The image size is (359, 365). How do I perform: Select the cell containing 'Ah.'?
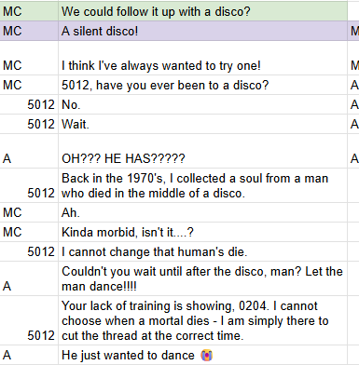202,212
